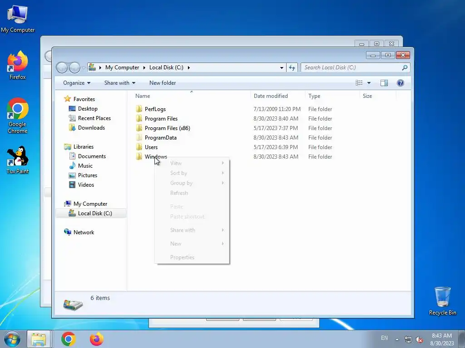Open Videos library

81,185
